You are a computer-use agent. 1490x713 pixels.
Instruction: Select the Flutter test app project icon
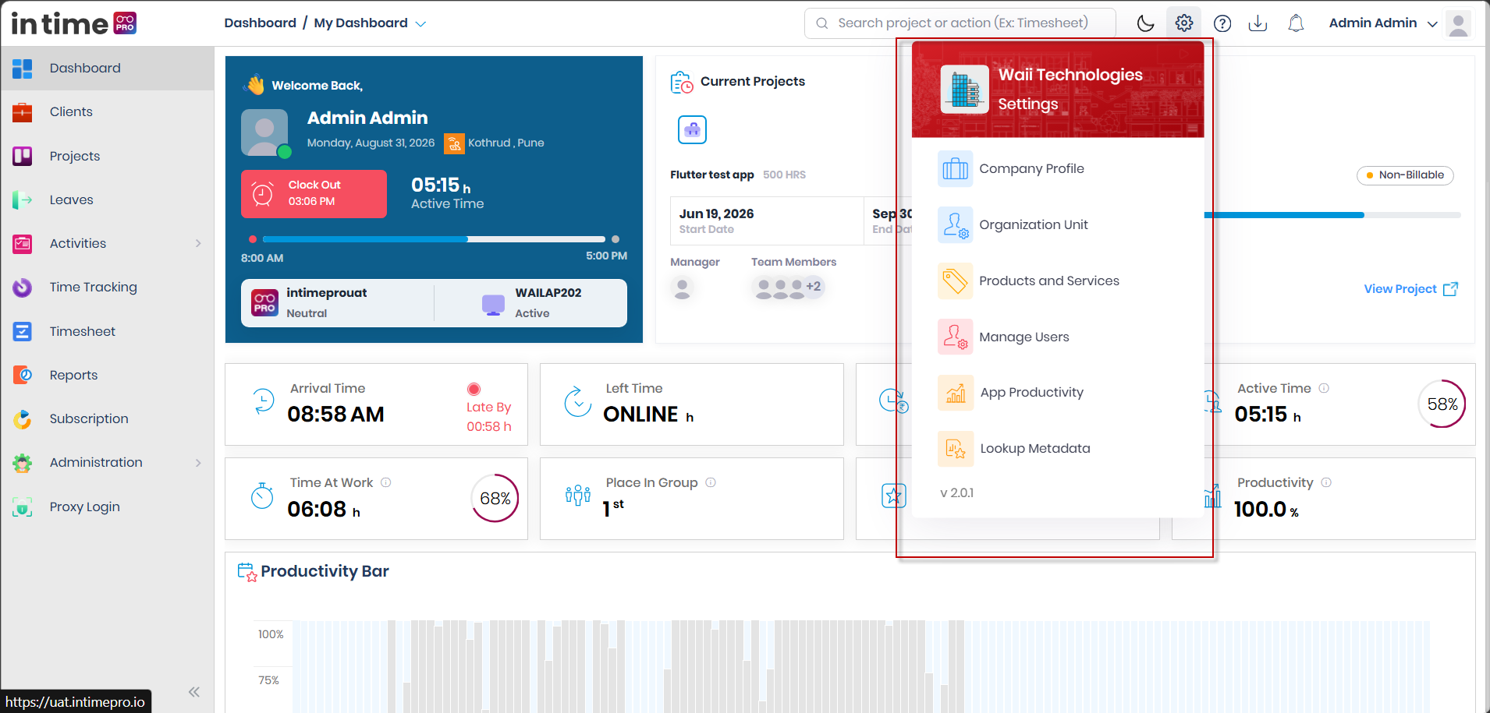point(692,129)
